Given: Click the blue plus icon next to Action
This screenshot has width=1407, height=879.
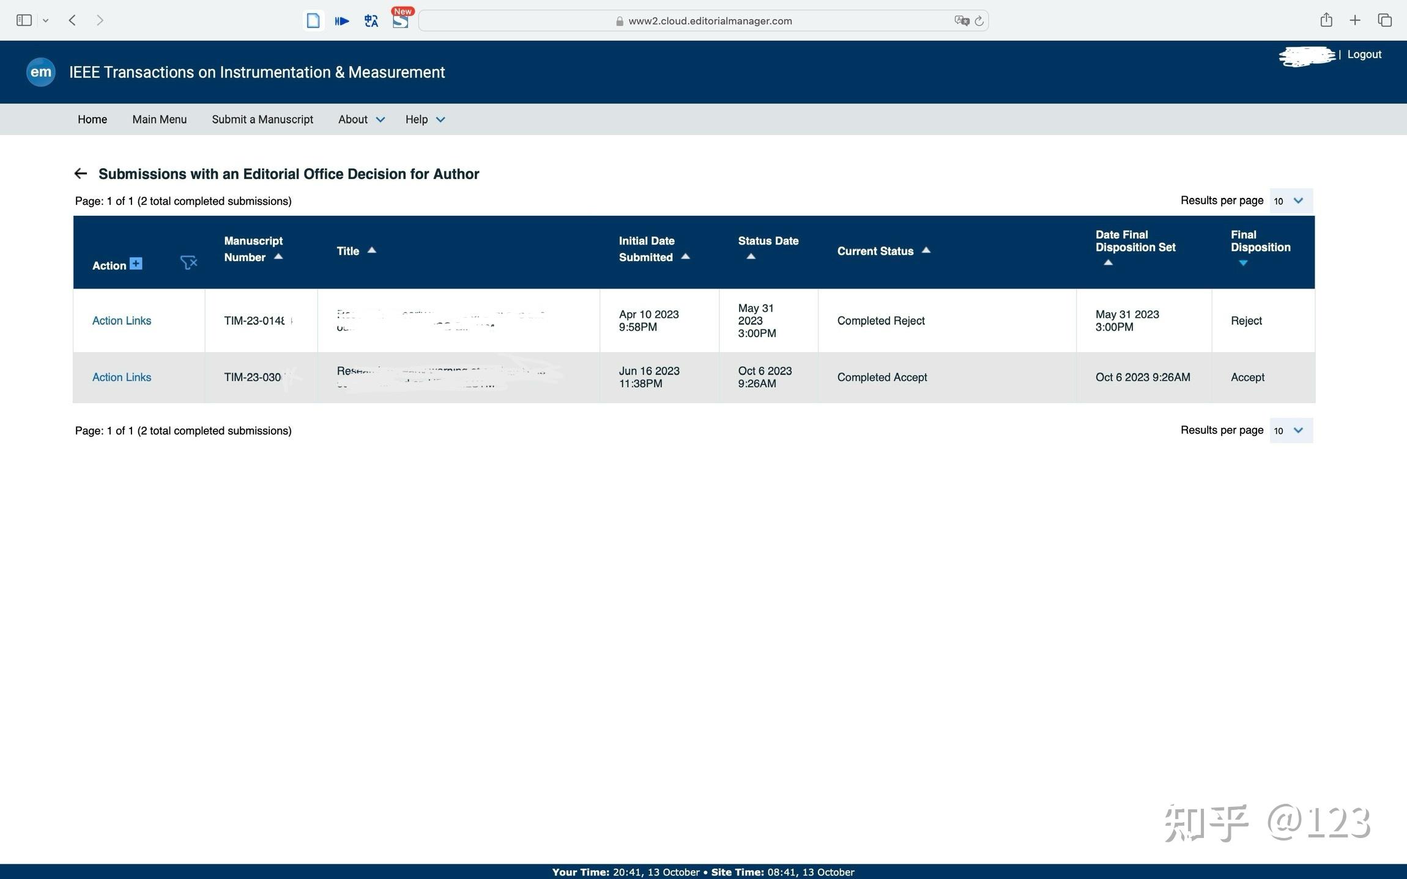Looking at the screenshot, I should click(136, 263).
